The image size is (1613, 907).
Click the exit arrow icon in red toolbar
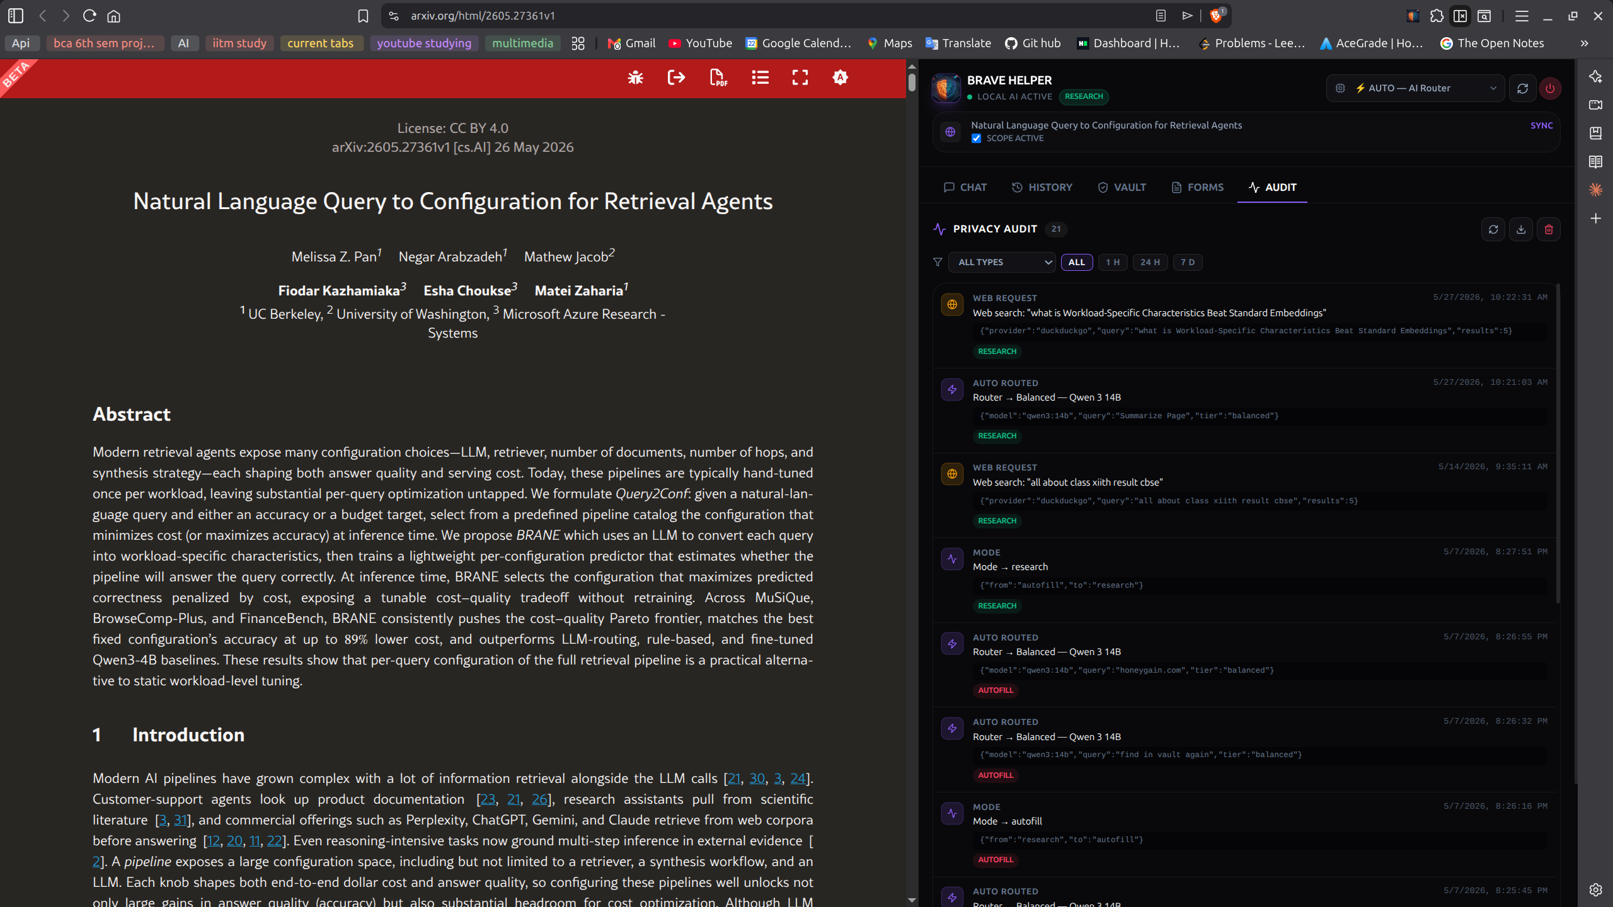pos(676,77)
